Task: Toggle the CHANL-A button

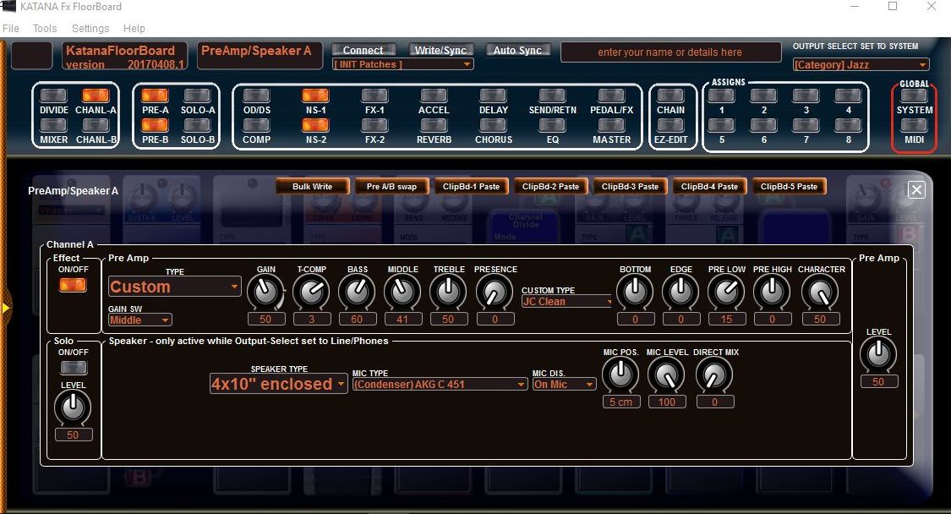Action: pyautogui.click(x=96, y=96)
